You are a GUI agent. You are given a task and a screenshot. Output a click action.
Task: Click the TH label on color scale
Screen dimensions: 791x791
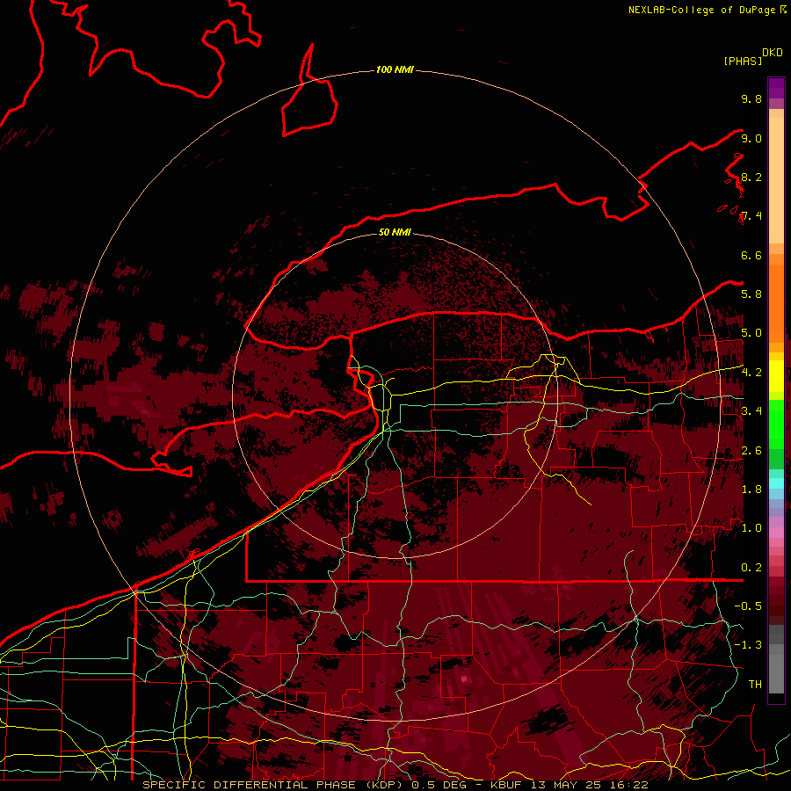[755, 685]
